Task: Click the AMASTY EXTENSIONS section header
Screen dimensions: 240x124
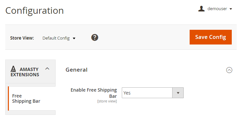Action: click(31, 72)
